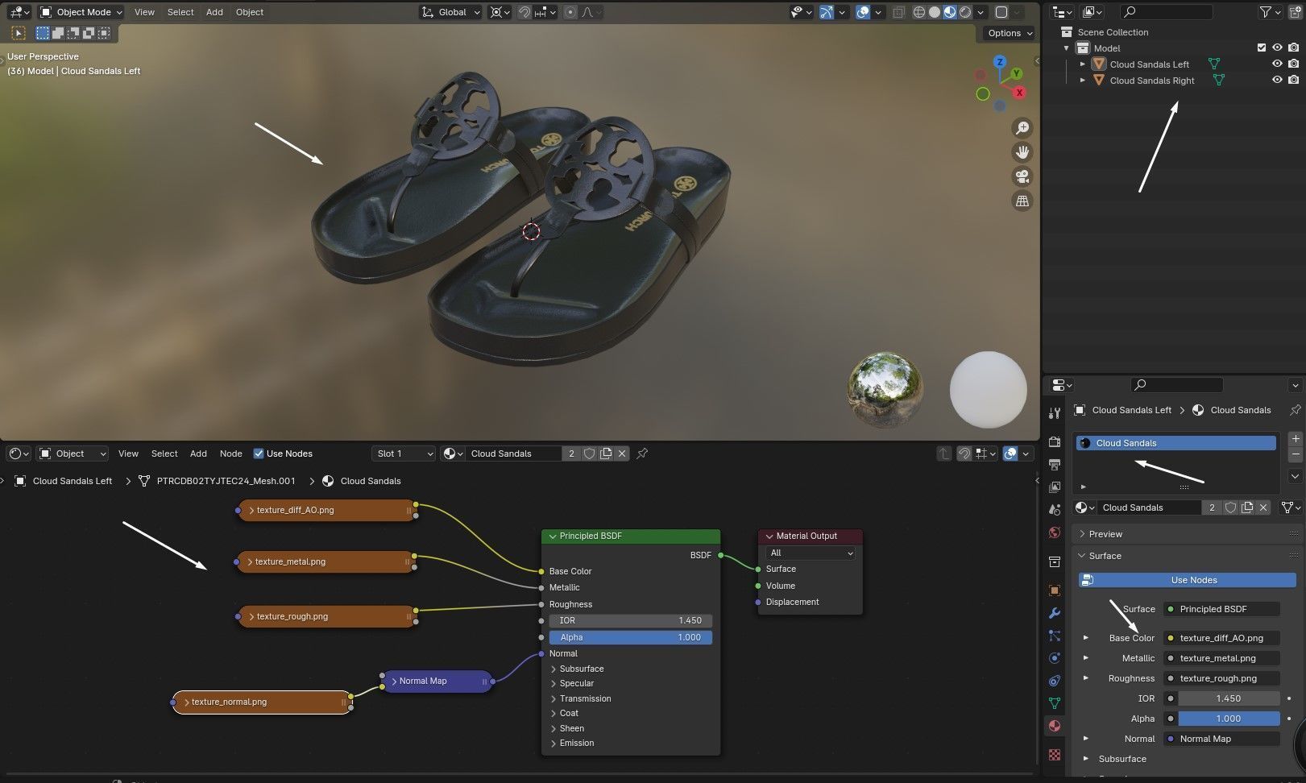Open the Tool tab in Properties editor

tap(1055, 413)
